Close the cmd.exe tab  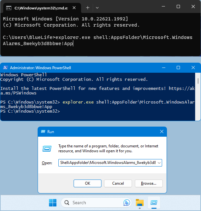pos(74,7)
